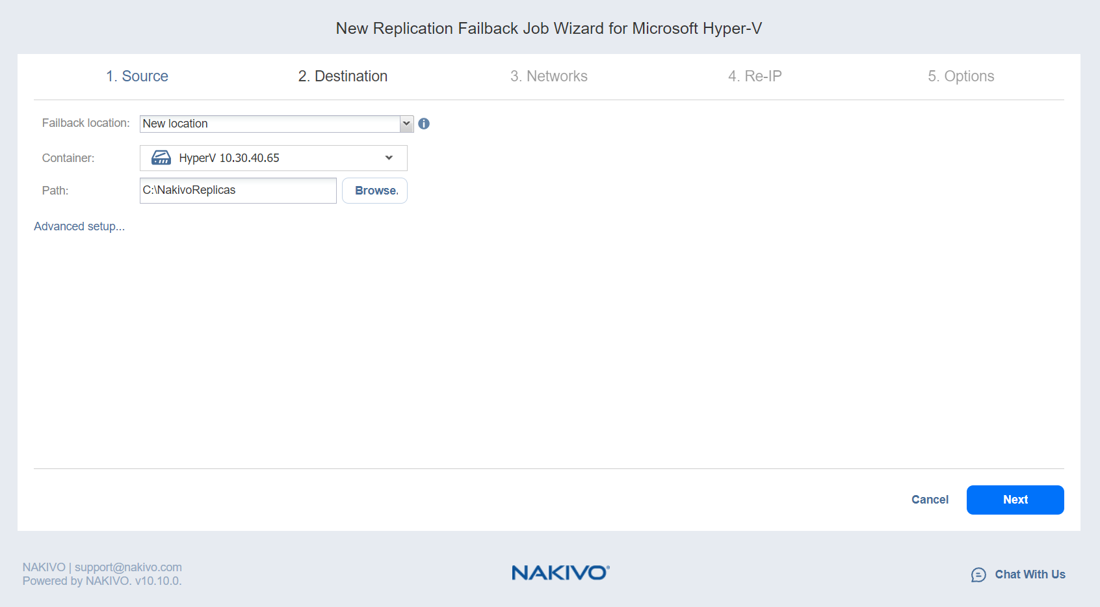Viewport: 1100px width, 607px height.
Task: Jump to the Networks step
Action: click(x=549, y=76)
